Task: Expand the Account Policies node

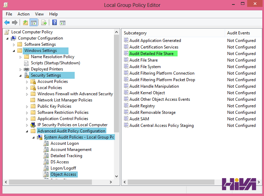Action: [27, 82]
